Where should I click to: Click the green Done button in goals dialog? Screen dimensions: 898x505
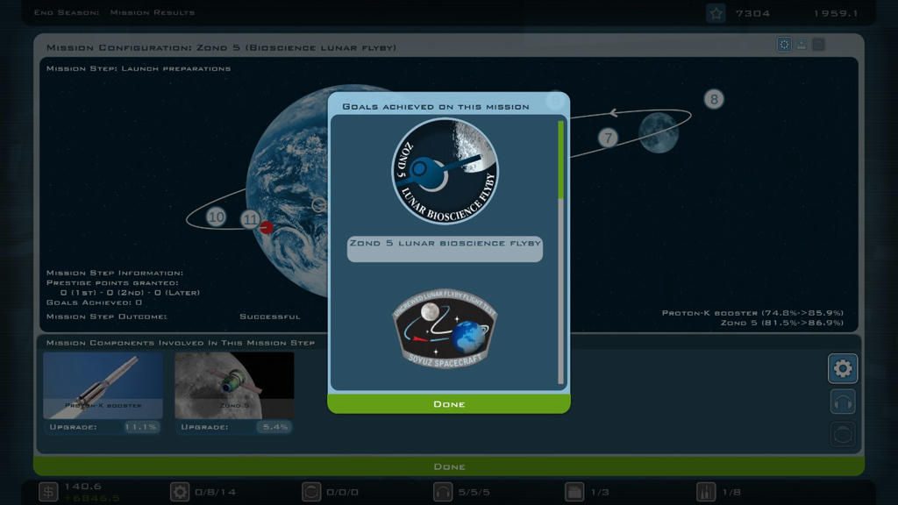pyautogui.click(x=448, y=403)
